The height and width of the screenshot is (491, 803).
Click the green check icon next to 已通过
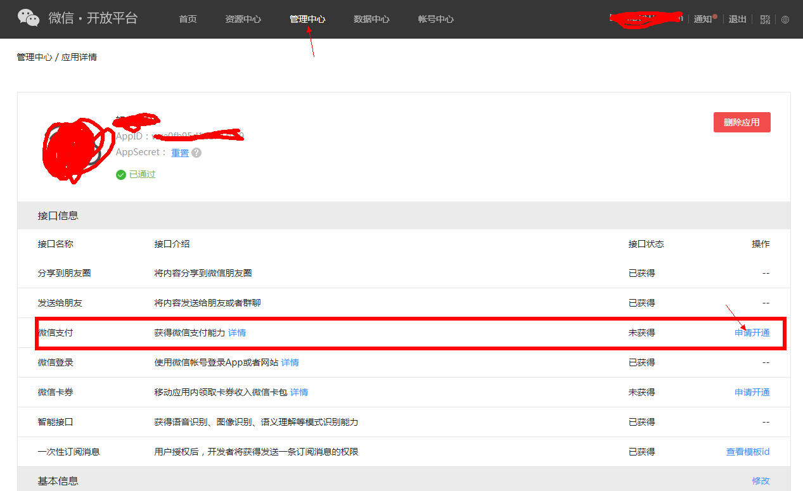(121, 175)
